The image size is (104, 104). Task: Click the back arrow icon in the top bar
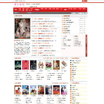pos(14,1)
